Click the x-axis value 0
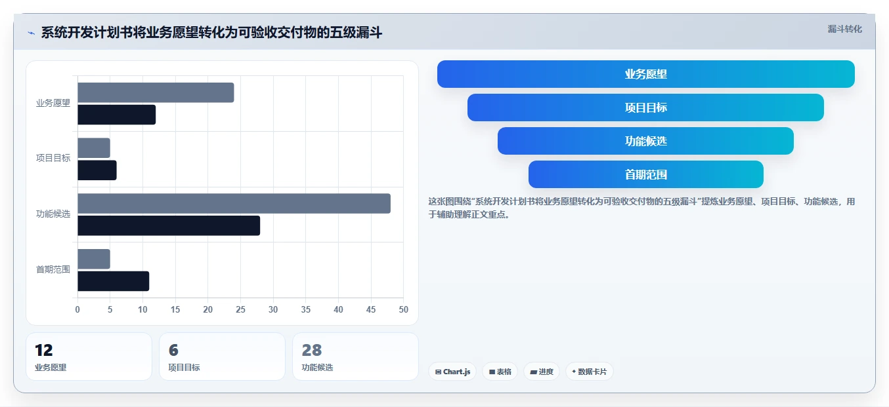The width and height of the screenshot is (889, 407). 77,309
